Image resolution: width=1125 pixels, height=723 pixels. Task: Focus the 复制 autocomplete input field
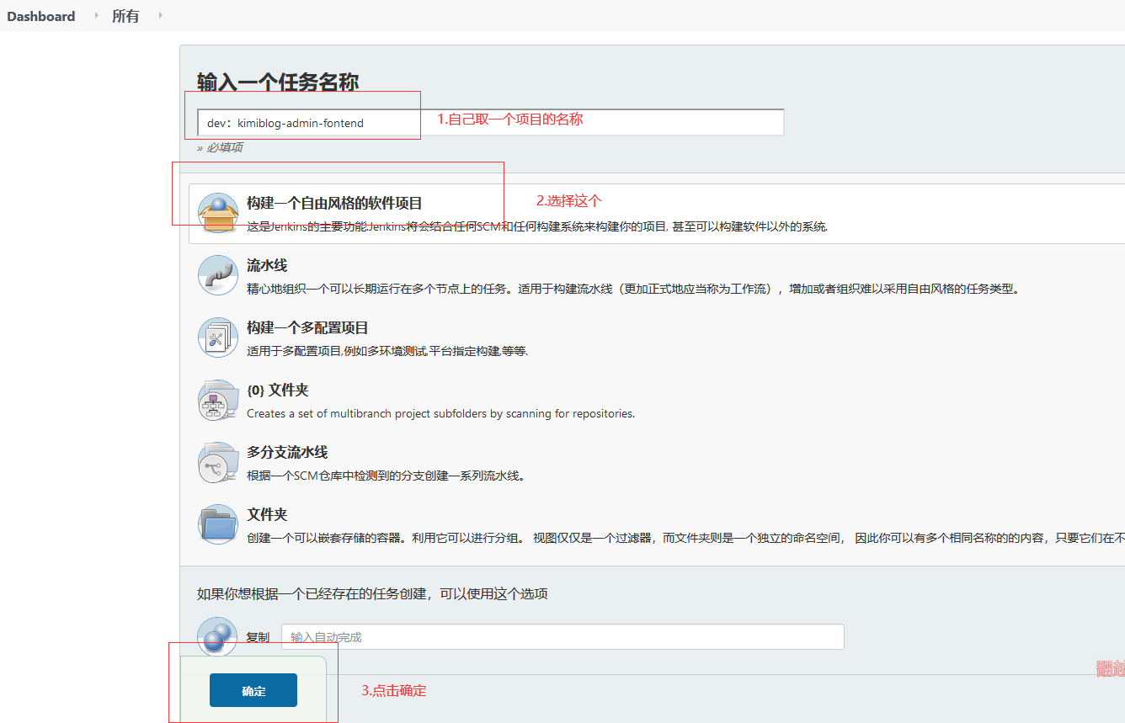click(x=562, y=637)
